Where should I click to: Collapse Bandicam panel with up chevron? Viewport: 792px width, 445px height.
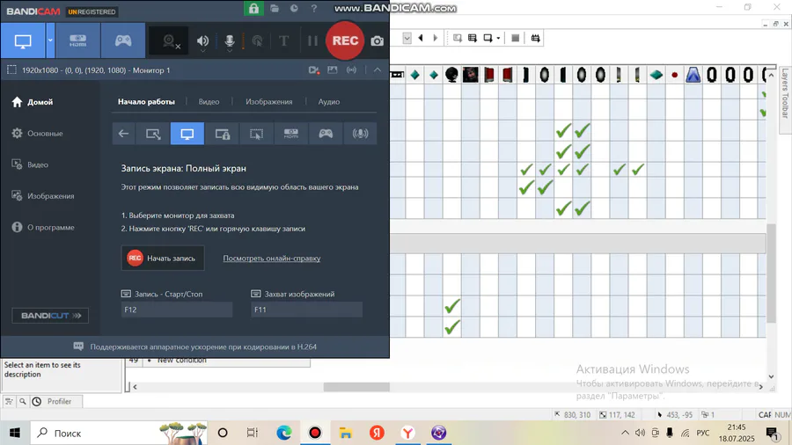(378, 70)
